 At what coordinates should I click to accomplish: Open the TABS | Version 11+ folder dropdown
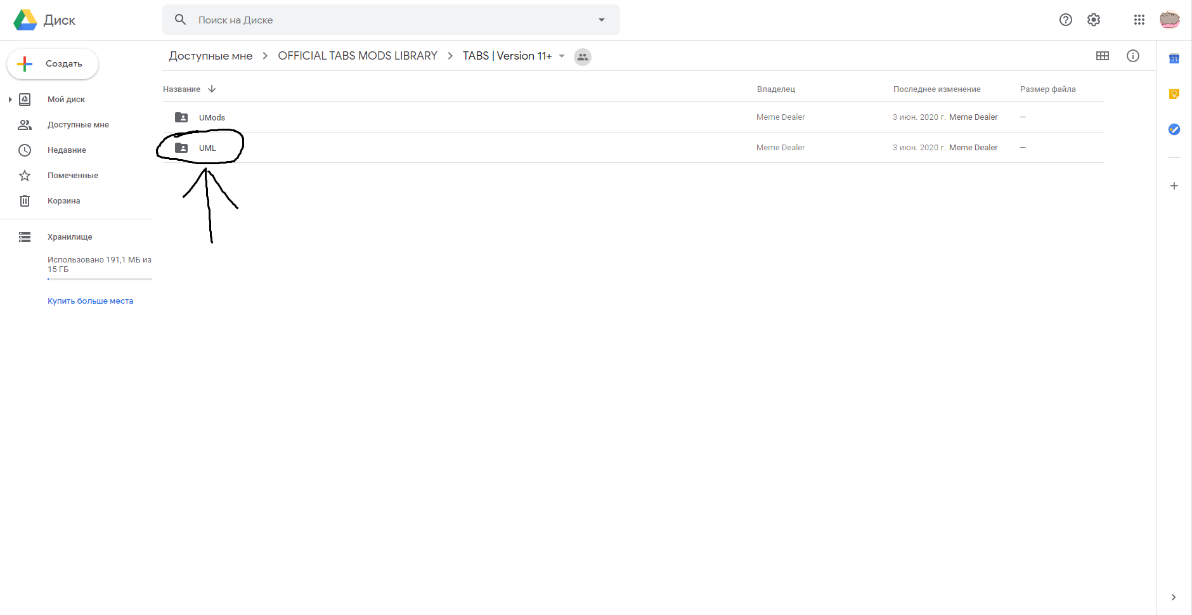coord(562,56)
